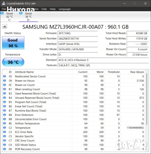Click the blue status orb for drive D:

point(21,13)
